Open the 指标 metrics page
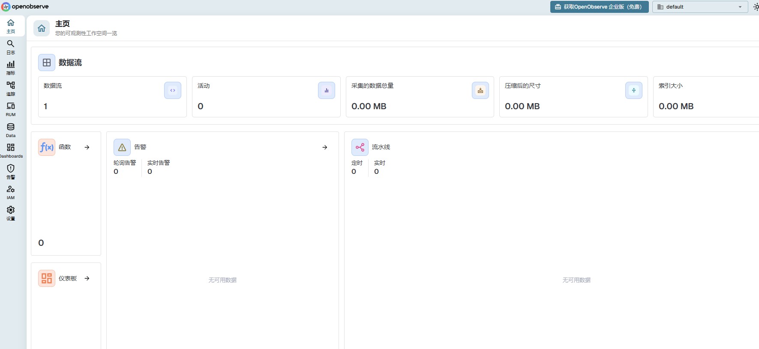Viewport: 759px width, 349px height. point(11,68)
